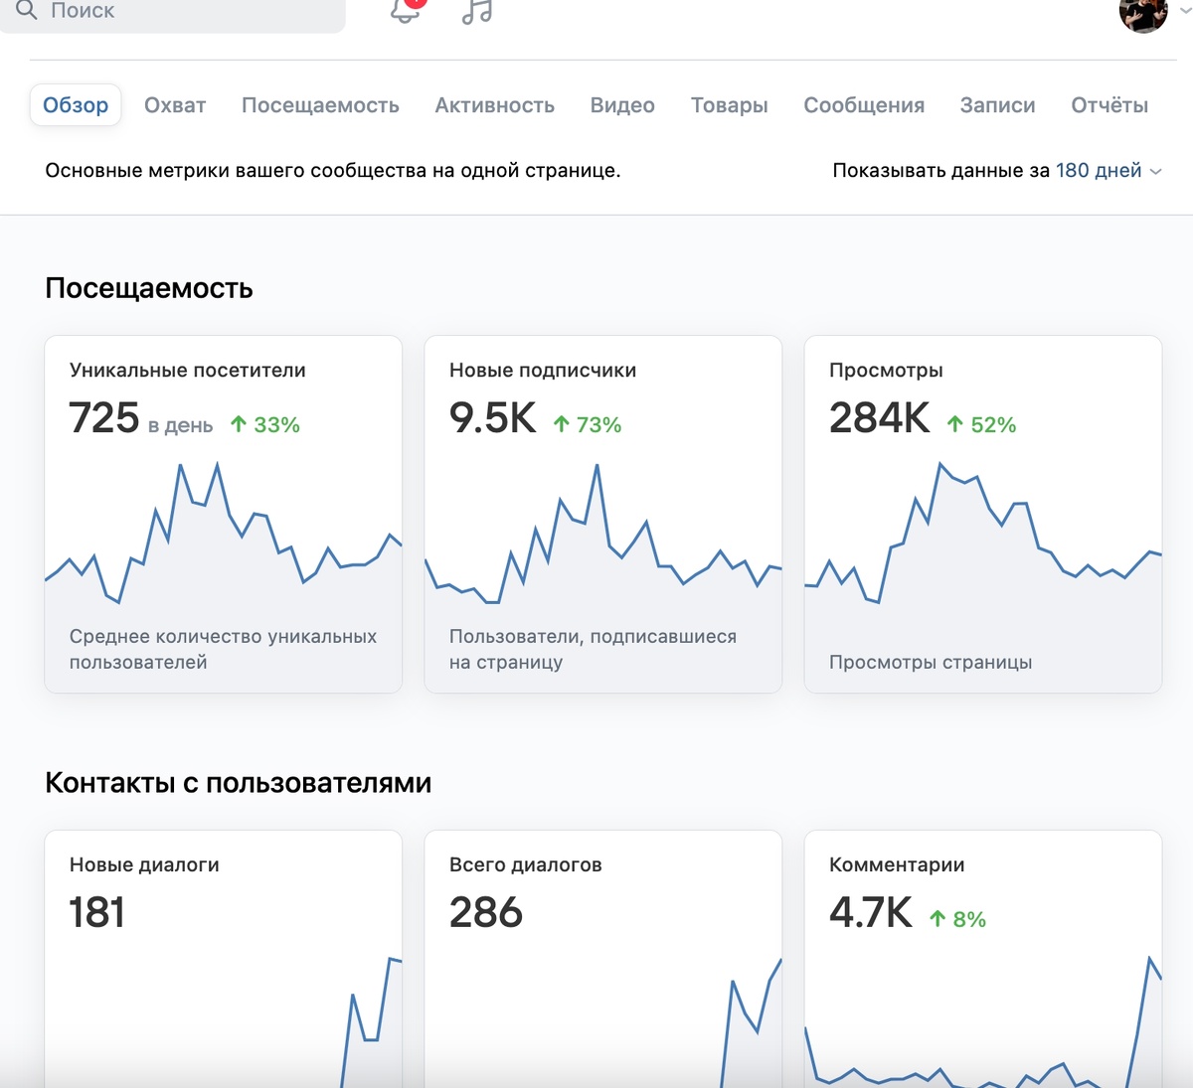Click the Уникальные посетители card title
The height and width of the screenshot is (1088, 1193).
point(188,371)
